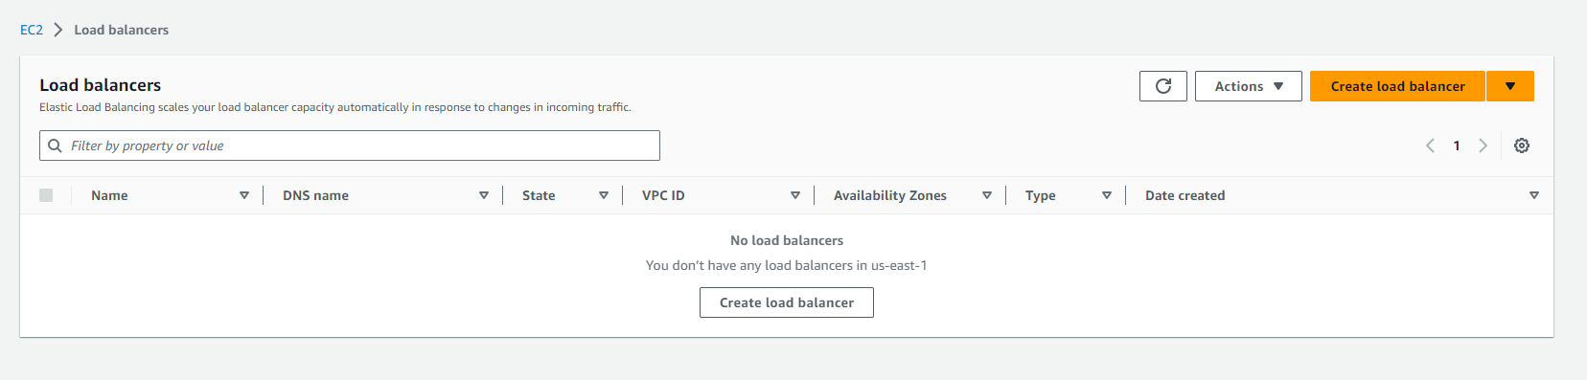Viewport: 1587px width, 380px height.
Task: Click Create load balancer in empty table
Action: (x=787, y=302)
